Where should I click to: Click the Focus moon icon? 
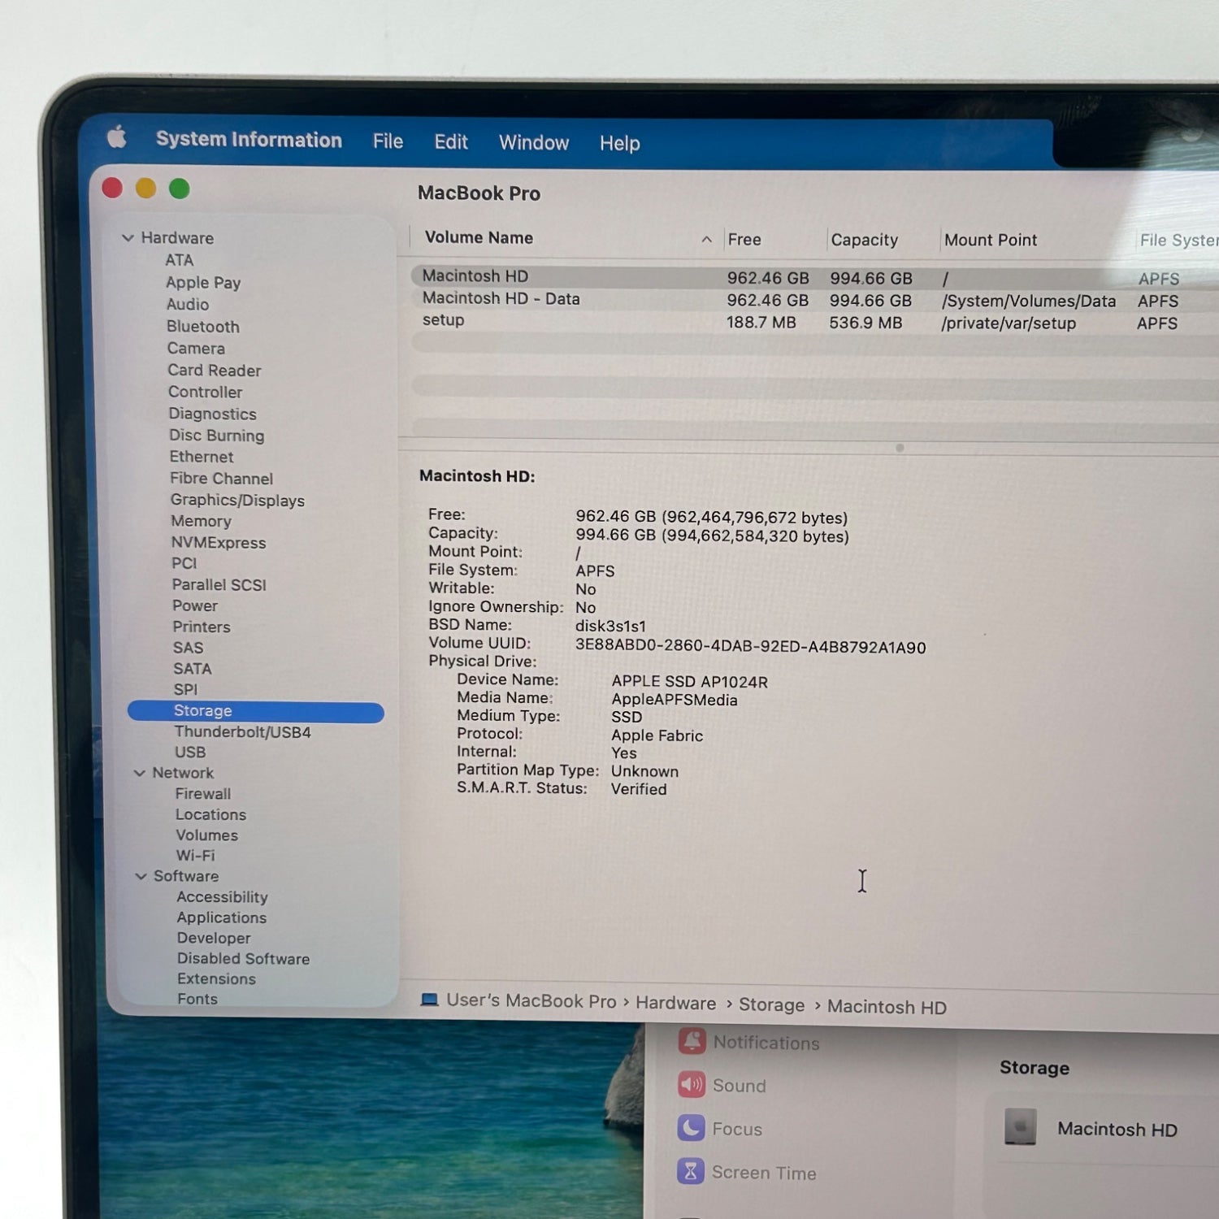tap(691, 1128)
